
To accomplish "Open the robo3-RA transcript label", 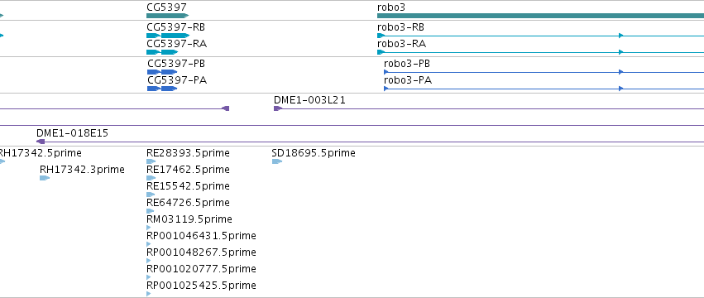I will tap(401, 44).
